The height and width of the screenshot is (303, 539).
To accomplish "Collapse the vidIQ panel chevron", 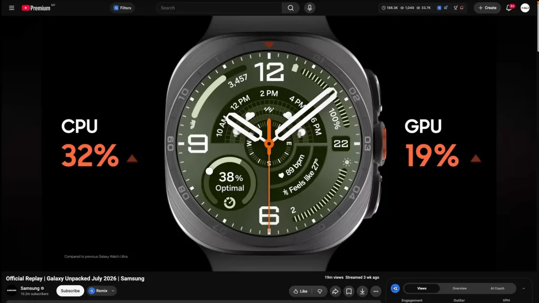I will pyautogui.click(x=524, y=289).
